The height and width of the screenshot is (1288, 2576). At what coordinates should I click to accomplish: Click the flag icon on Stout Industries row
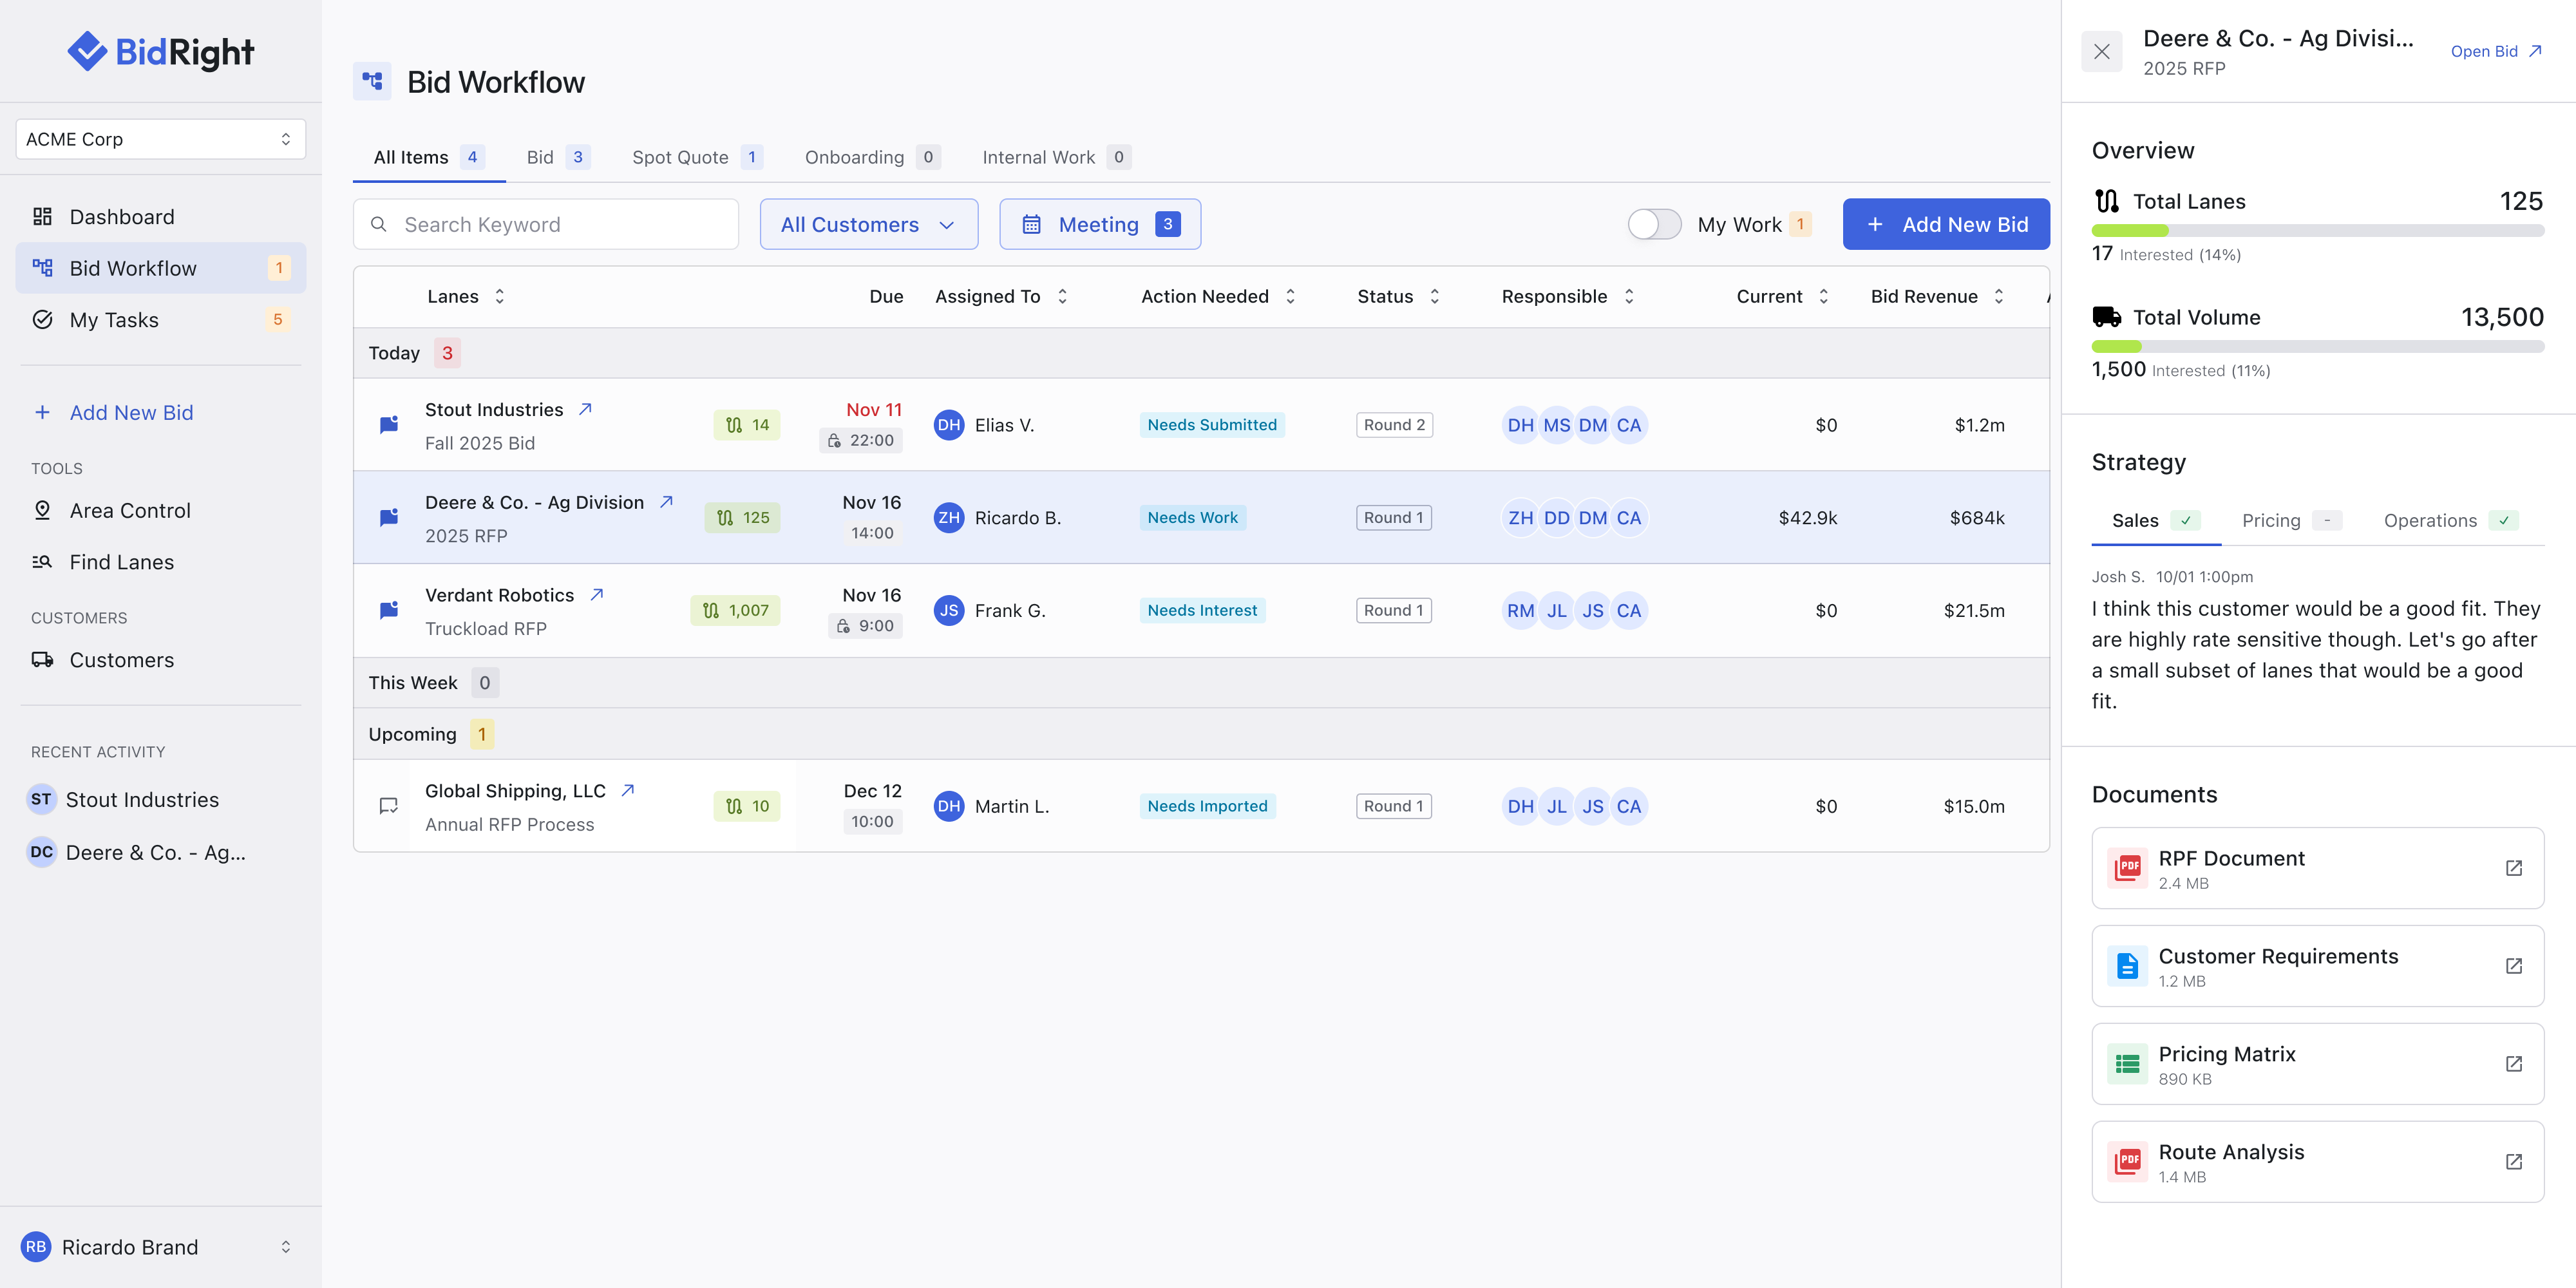(389, 425)
